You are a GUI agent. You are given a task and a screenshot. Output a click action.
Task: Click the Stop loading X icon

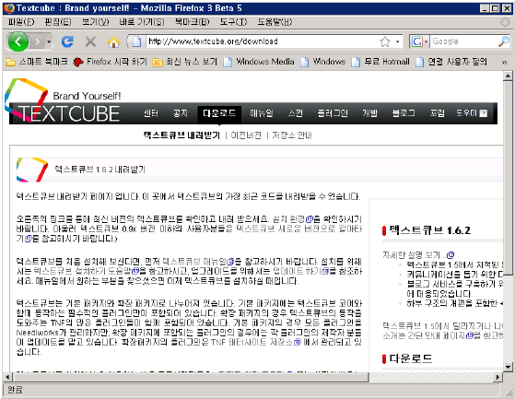(90, 41)
